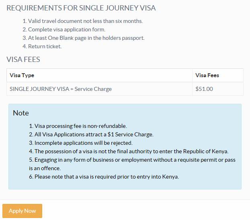The height and width of the screenshot is (220, 250).
Task: Select the incomplete applications rejected note
Action: click(81, 143)
